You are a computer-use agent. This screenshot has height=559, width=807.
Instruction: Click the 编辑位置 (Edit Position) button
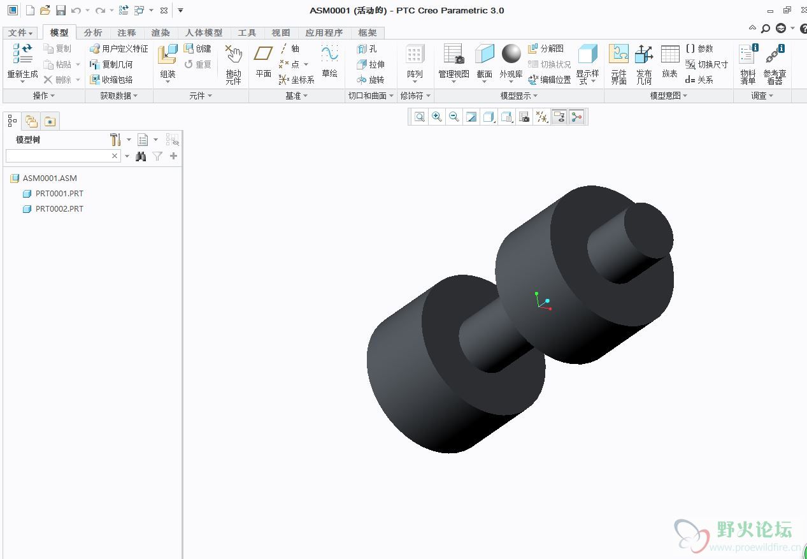(x=550, y=80)
